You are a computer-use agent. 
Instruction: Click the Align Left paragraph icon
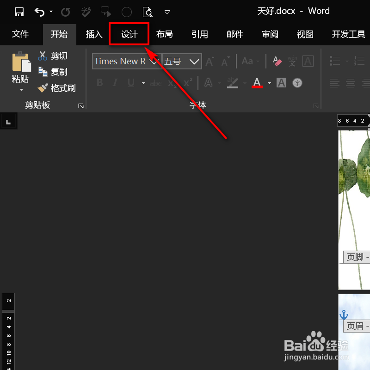[x=334, y=83]
